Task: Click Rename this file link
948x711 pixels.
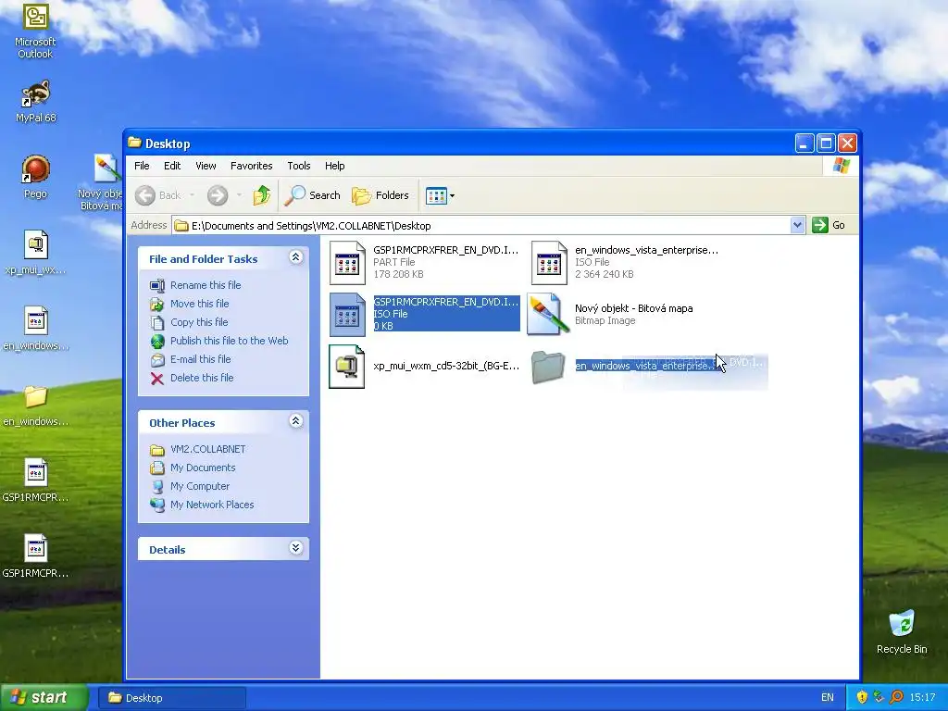Action: tap(206, 285)
